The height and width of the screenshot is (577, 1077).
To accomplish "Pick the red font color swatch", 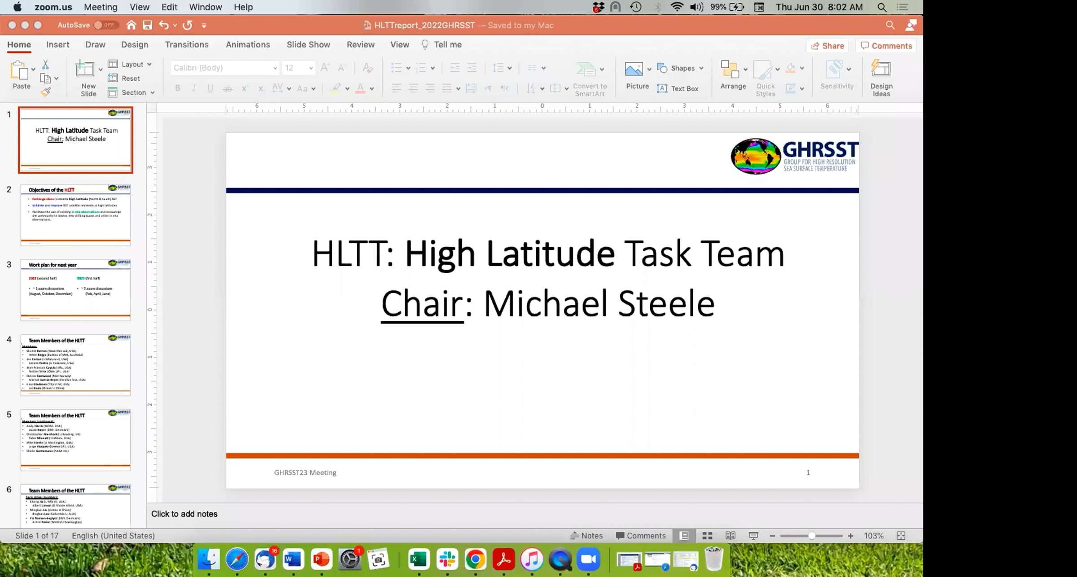I will [x=360, y=88].
